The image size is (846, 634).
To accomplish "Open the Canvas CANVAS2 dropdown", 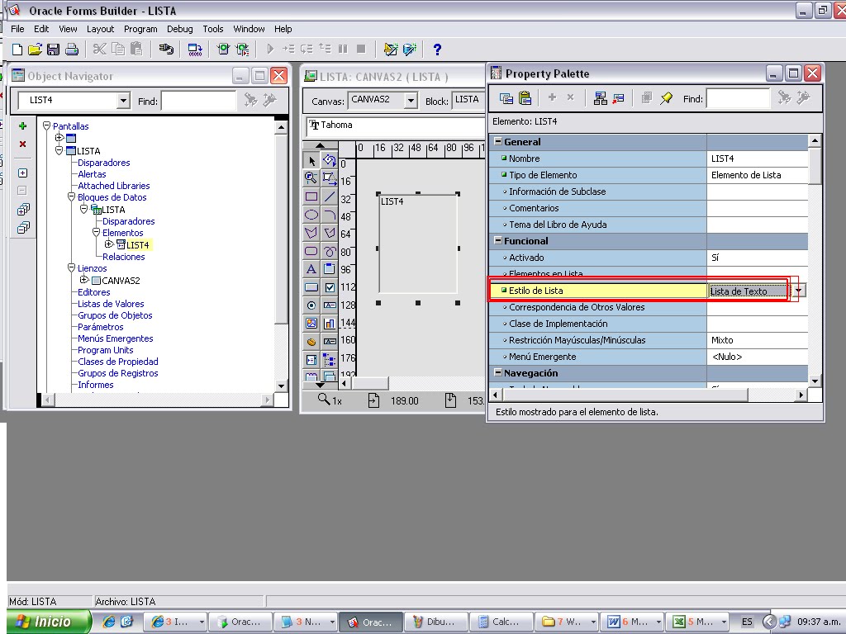I will [411, 100].
